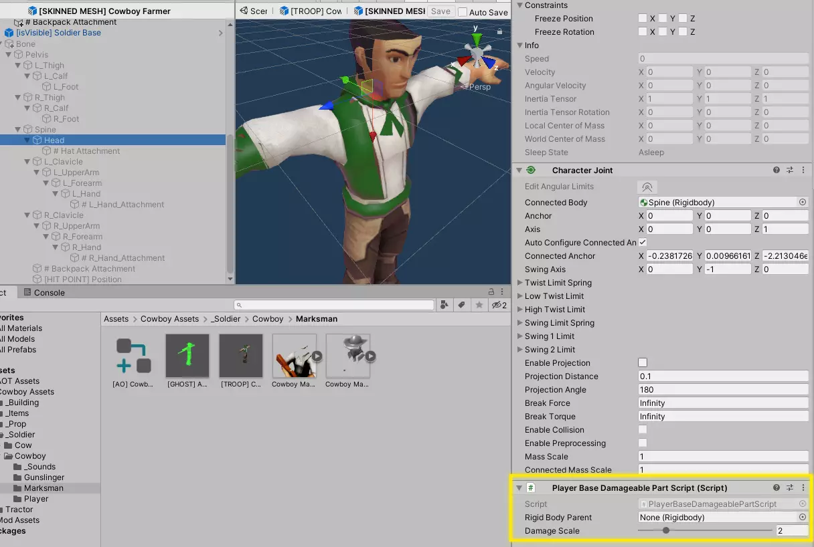The image size is (814, 547).
Task: Click Search by Type icon in Project
Action: 444,305
